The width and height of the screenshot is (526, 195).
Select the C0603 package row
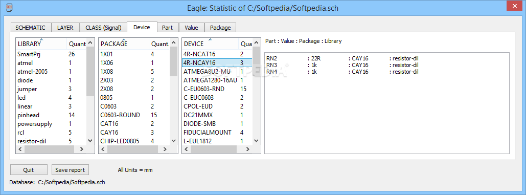134,106
